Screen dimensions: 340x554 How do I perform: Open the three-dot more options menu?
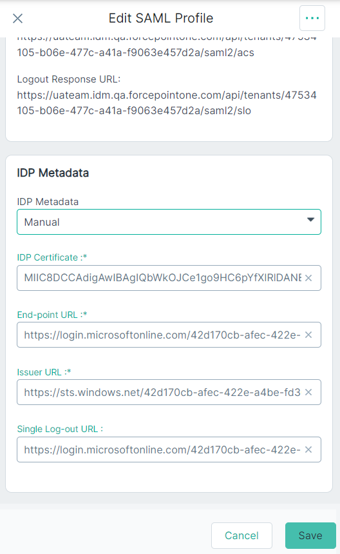pyautogui.click(x=312, y=18)
